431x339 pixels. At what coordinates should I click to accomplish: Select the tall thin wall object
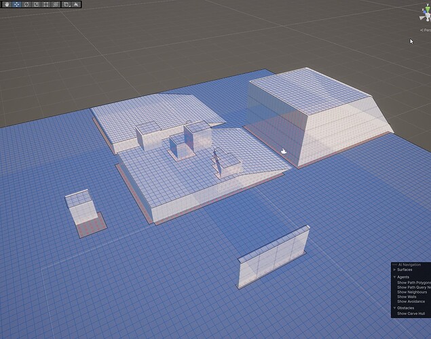pyautogui.click(x=274, y=258)
